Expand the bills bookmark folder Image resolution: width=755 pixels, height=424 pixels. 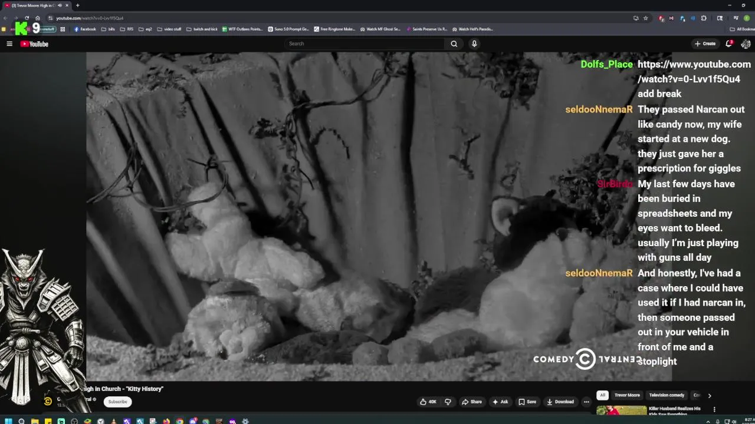pyautogui.click(x=108, y=29)
